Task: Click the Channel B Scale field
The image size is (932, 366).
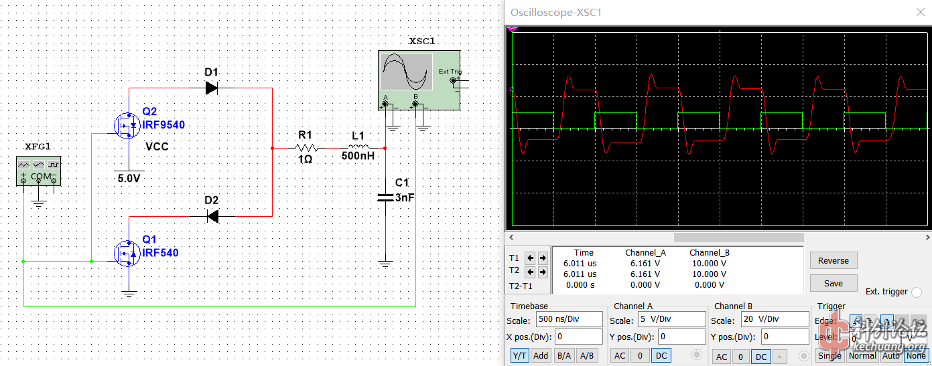Action: [775, 320]
